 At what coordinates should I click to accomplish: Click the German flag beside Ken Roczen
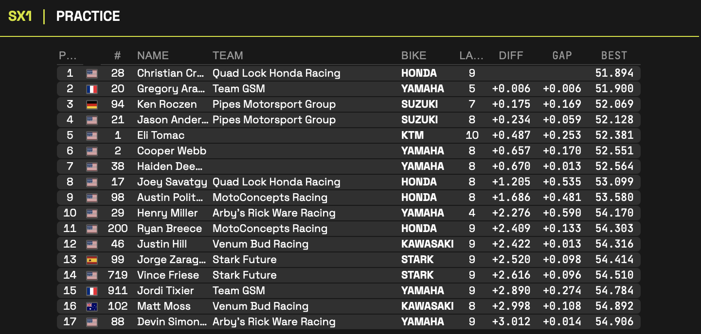tap(92, 104)
